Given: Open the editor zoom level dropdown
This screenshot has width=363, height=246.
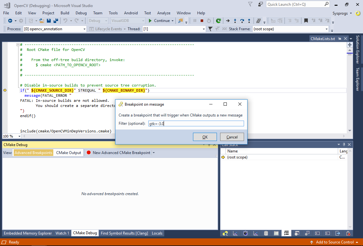Looking at the screenshot, I should [x=19, y=136].
